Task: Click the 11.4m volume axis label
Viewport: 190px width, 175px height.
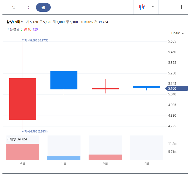Action: [173, 144]
